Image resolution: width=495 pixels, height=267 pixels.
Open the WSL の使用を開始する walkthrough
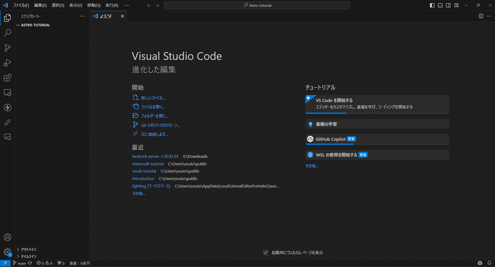tap(377, 155)
